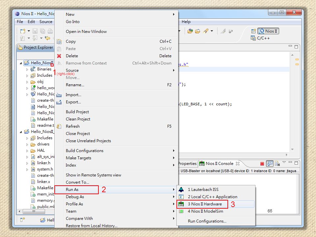Image resolution: width=316 pixels, height=237 pixels.
Task: Click the editor vertical scrollbar down arrow
Action: (x=292, y=149)
